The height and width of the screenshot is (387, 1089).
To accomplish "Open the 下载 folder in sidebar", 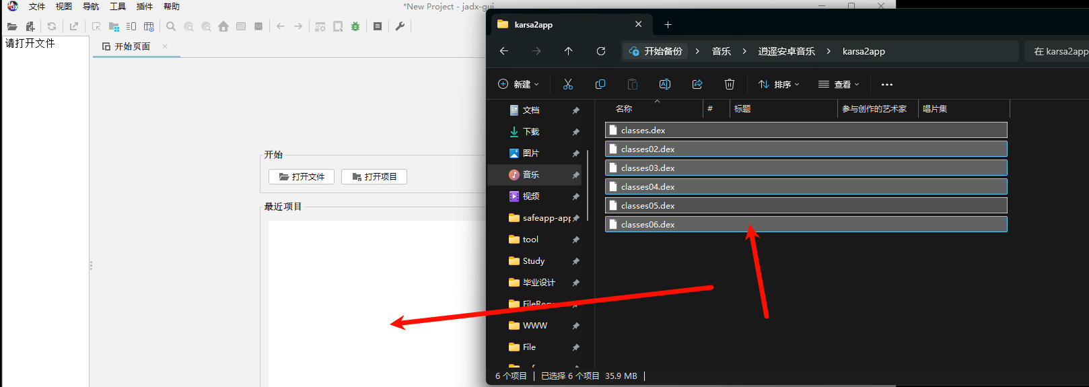I will (531, 132).
